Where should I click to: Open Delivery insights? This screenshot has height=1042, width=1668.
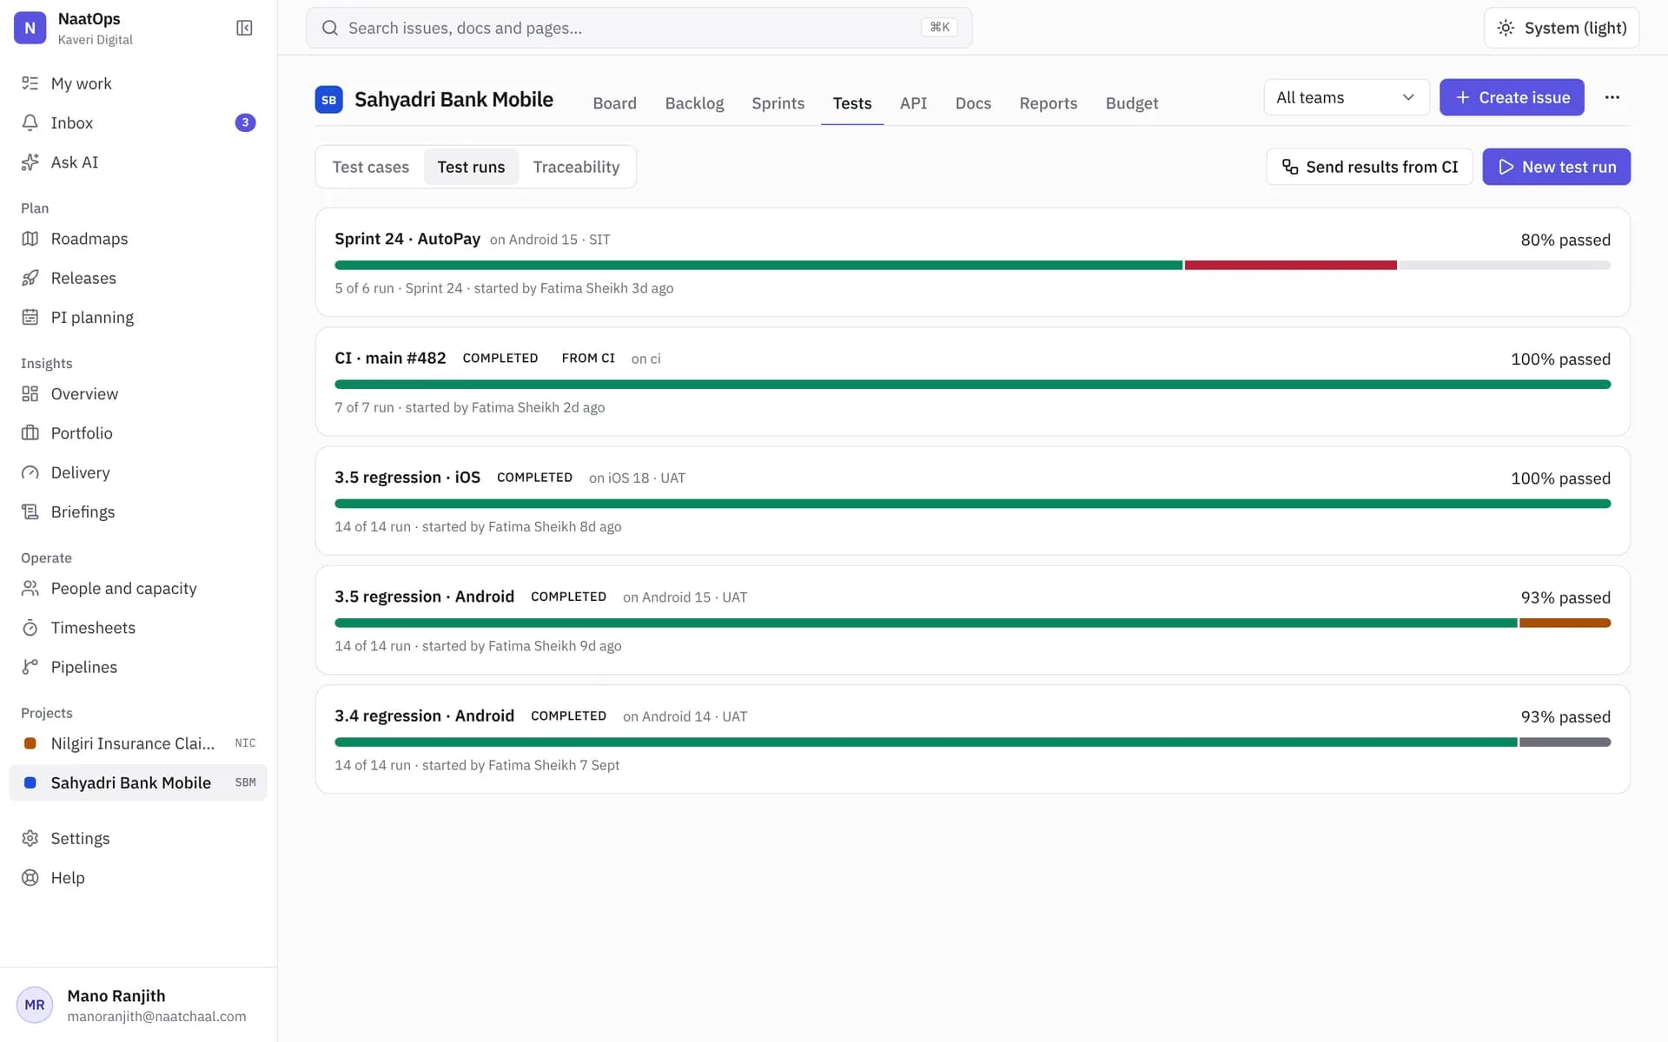[138, 472]
